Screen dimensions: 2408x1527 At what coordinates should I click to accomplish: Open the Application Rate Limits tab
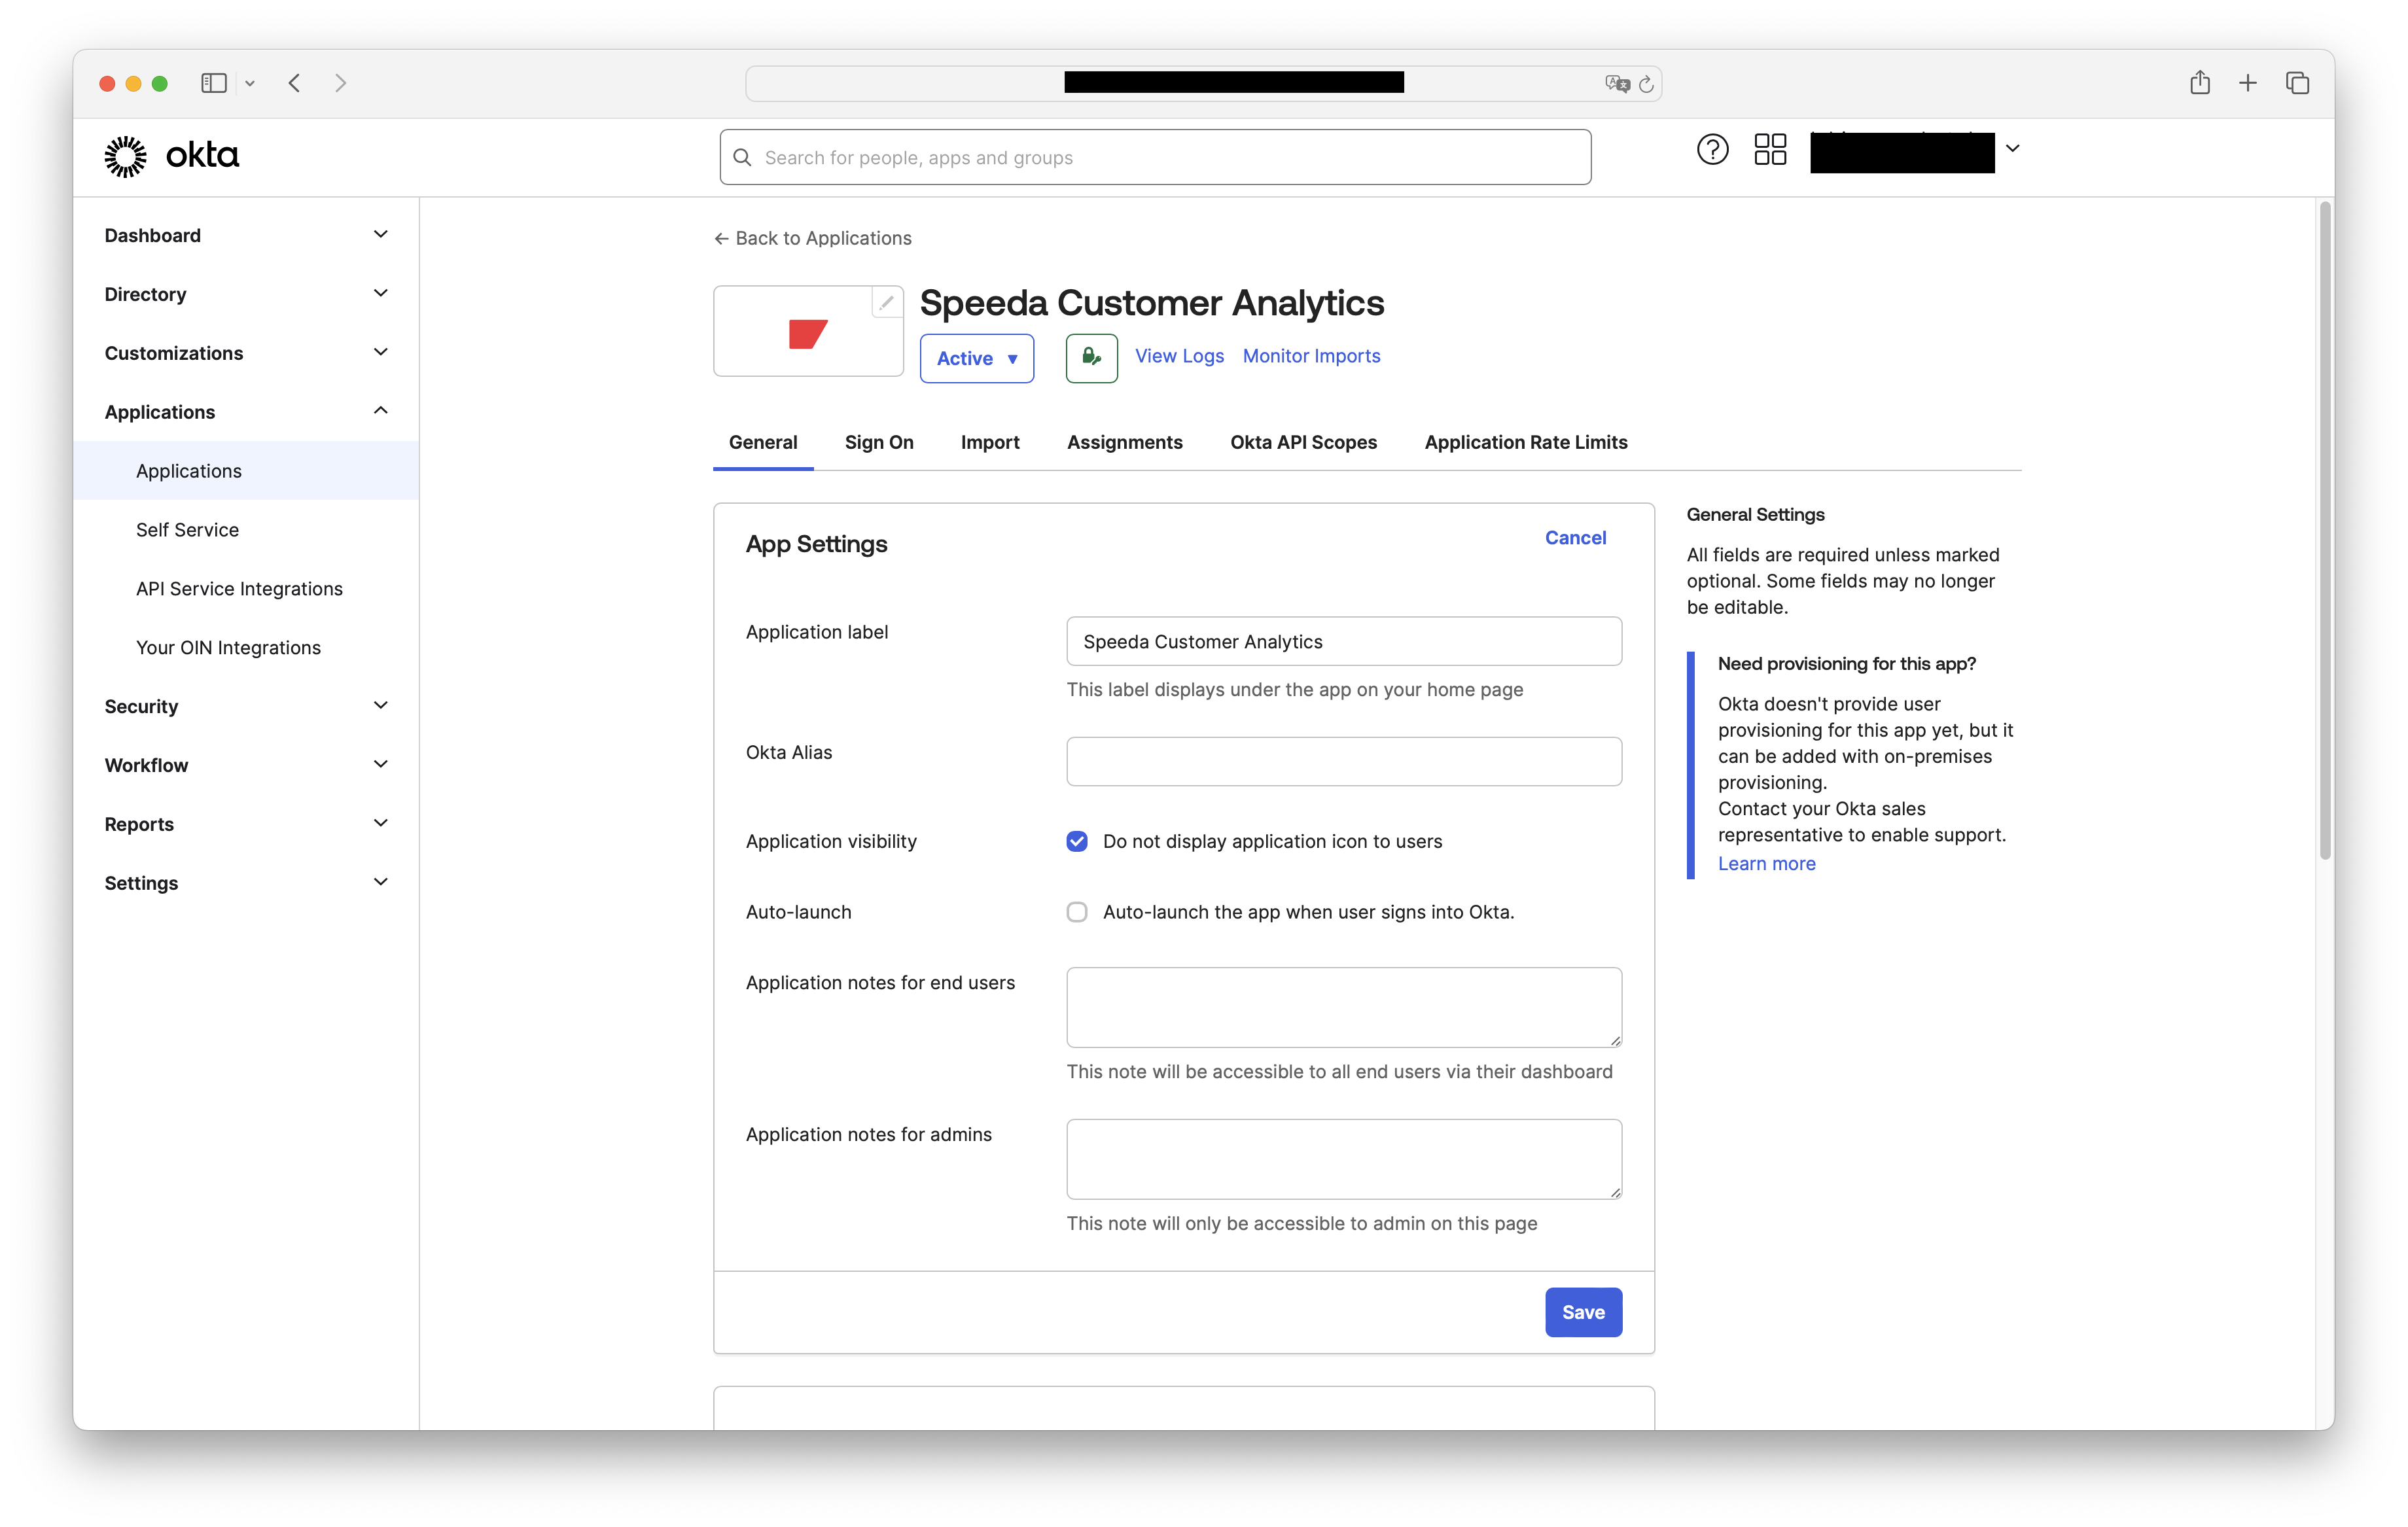1525,442
